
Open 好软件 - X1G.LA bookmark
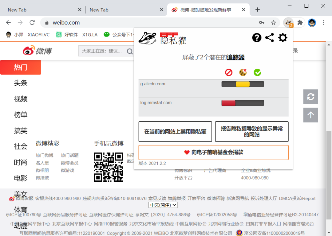coord(77,34)
